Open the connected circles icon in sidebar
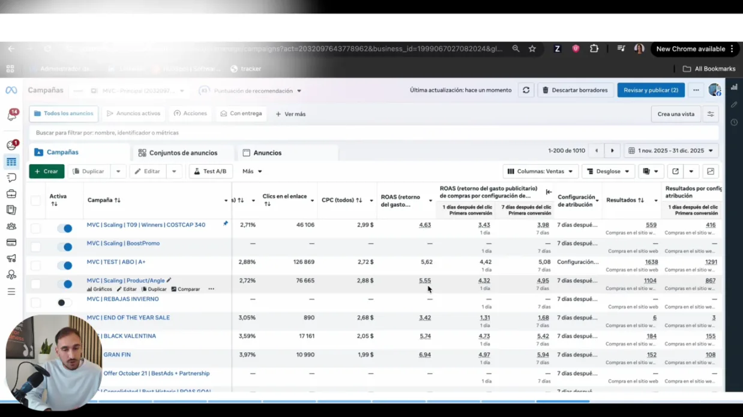Screen dimensions: 743x417 [11, 275]
